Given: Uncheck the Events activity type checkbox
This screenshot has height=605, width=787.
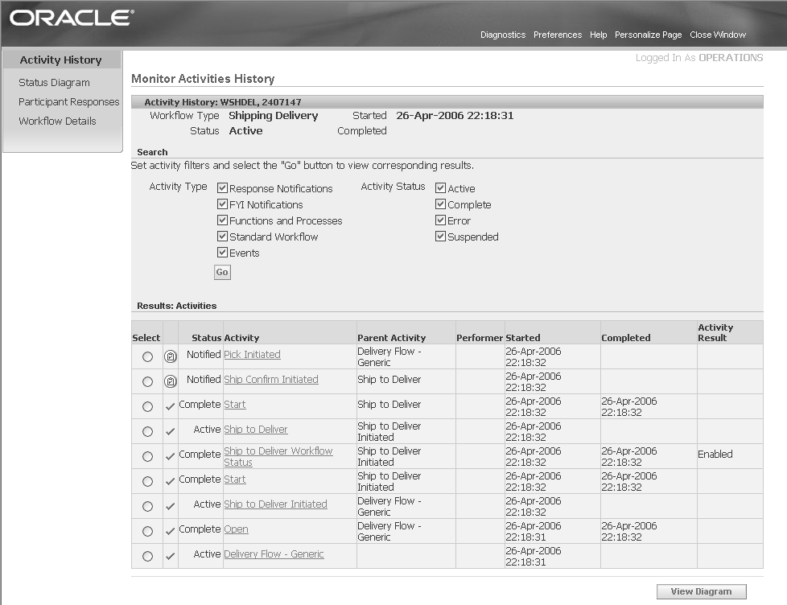Looking at the screenshot, I should click(222, 253).
